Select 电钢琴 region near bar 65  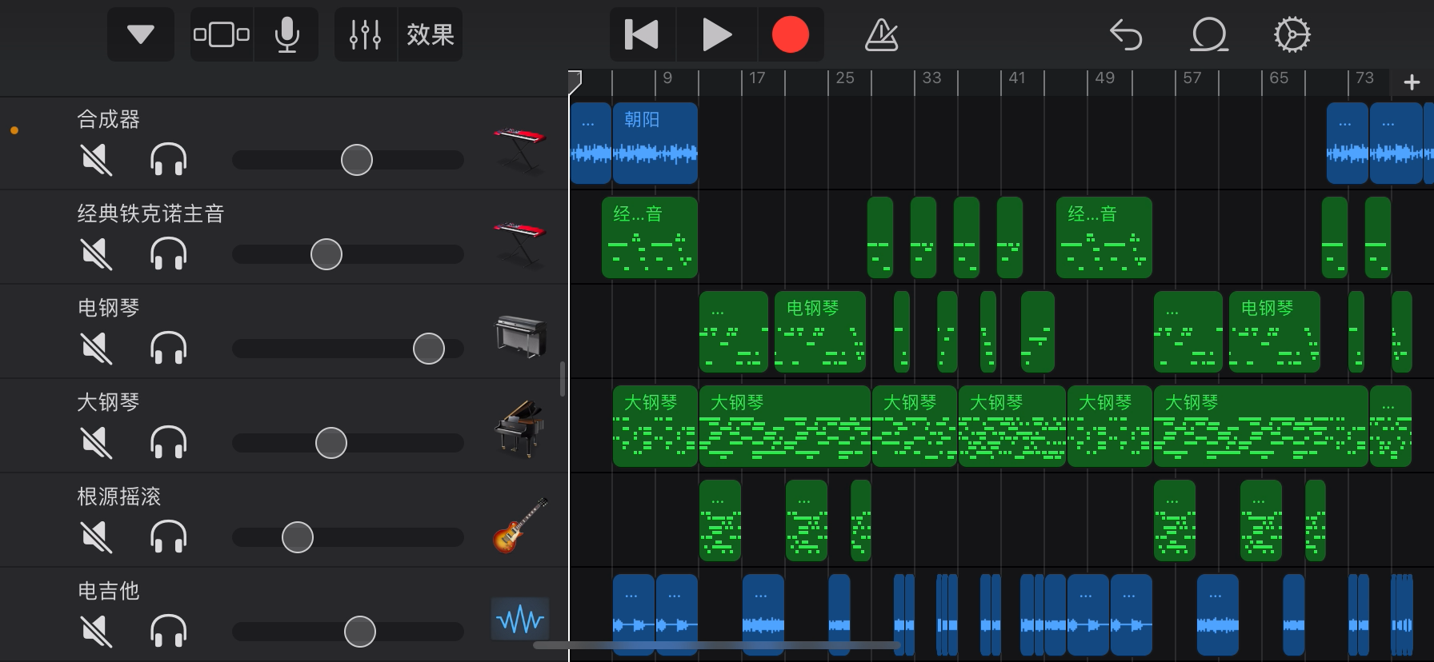pyautogui.click(x=1275, y=332)
